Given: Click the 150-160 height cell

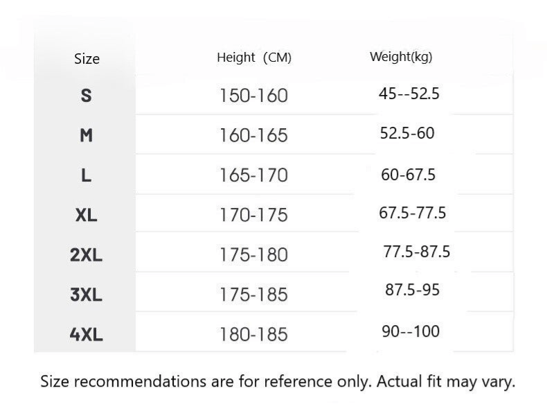Looking at the screenshot, I should click(x=253, y=96).
